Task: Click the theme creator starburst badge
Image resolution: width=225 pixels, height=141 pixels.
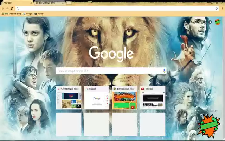Action: coord(209,125)
